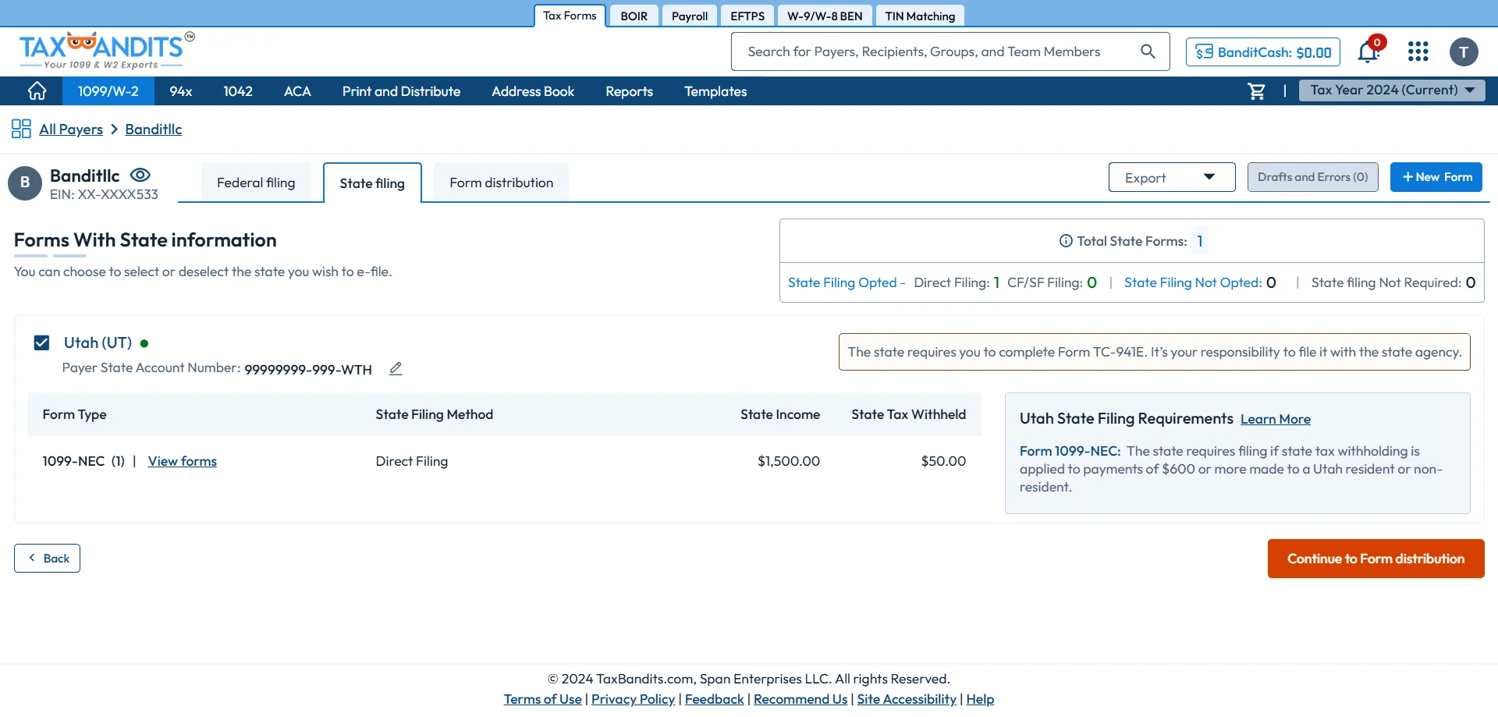1498x717 pixels.
Task: Open Form distribution tab
Action: pyautogui.click(x=501, y=183)
